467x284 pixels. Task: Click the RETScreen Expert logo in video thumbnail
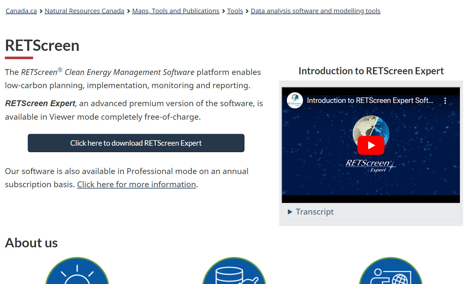coord(370,165)
